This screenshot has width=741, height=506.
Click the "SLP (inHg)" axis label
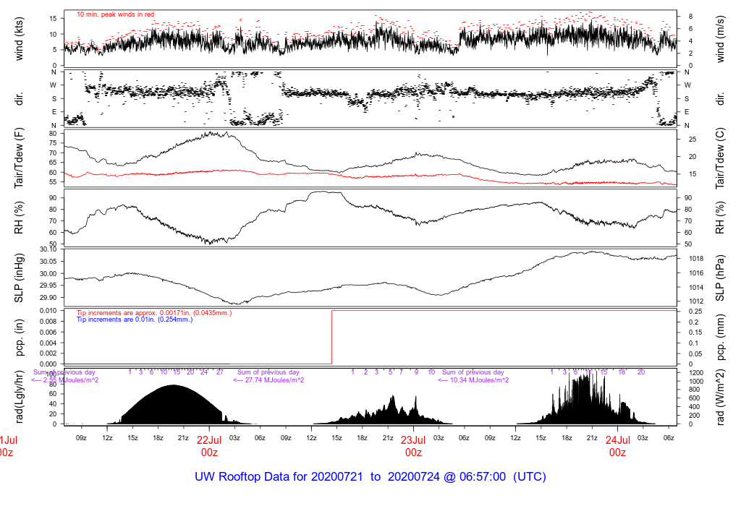[19, 278]
